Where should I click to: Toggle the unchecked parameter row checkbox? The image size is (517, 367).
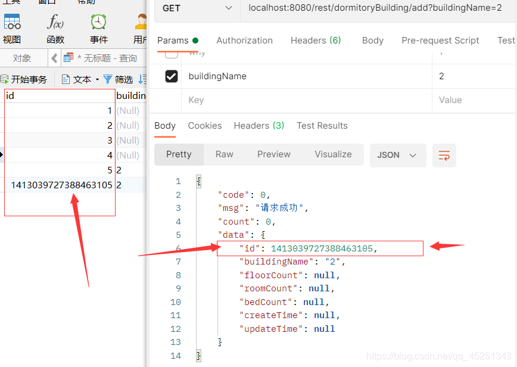click(x=172, y=54)
